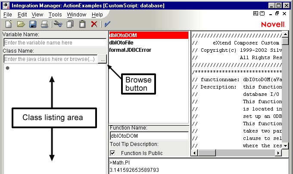This screenshot has height=174, width=293.
Task: Open the Window menu
Action: click(77, 15)
